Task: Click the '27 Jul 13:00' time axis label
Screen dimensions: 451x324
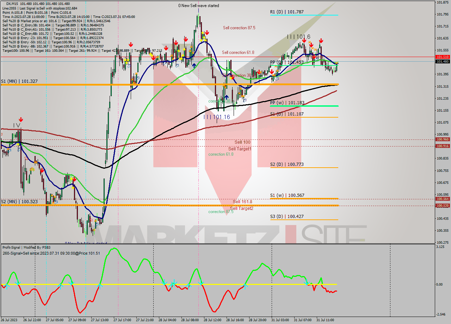Action: coord(100,320)
